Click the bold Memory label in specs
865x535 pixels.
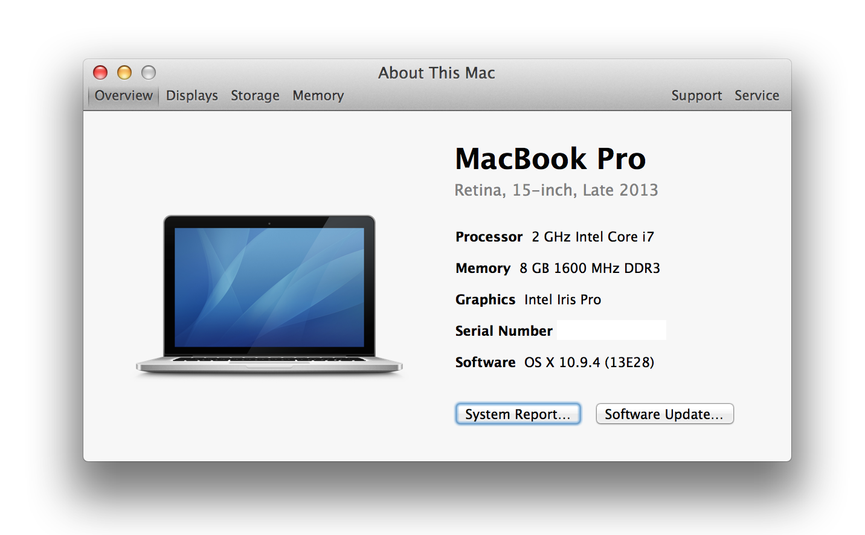[x=483, y=268]
